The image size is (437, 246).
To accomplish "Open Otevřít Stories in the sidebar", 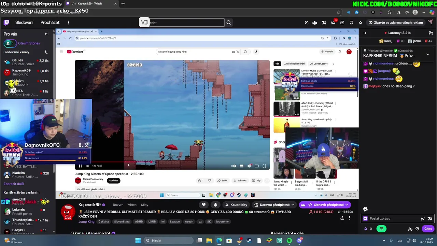I will coord(29,43).
